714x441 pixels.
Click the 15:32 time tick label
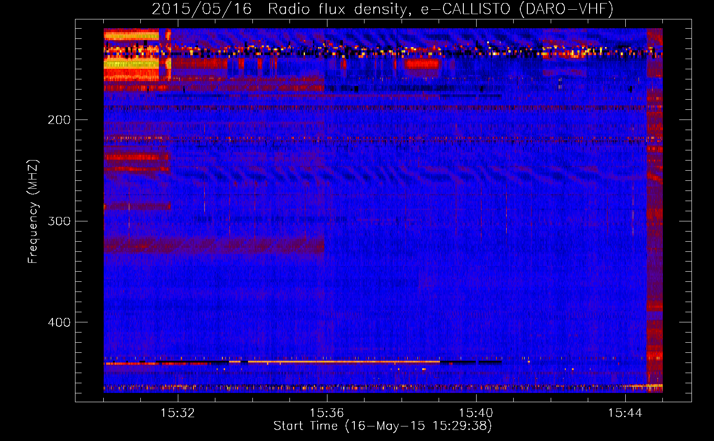pos(177,413)
